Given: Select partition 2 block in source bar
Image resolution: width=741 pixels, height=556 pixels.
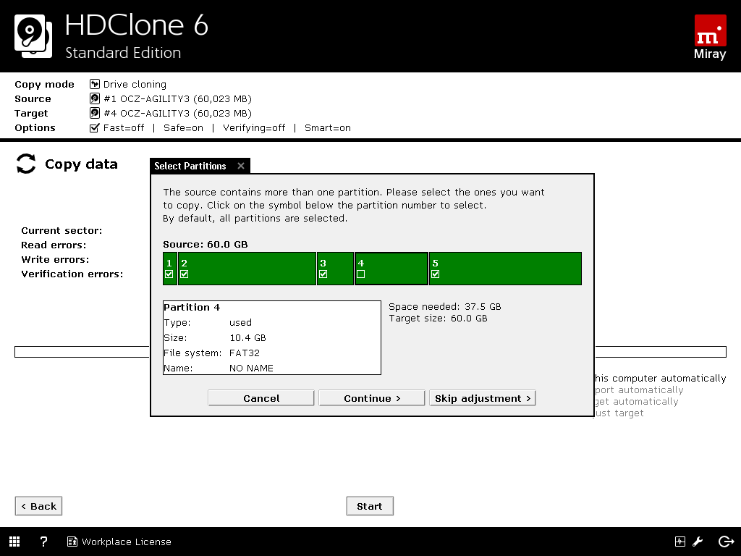Looking at the screenshot, I should tap(247, 269).
